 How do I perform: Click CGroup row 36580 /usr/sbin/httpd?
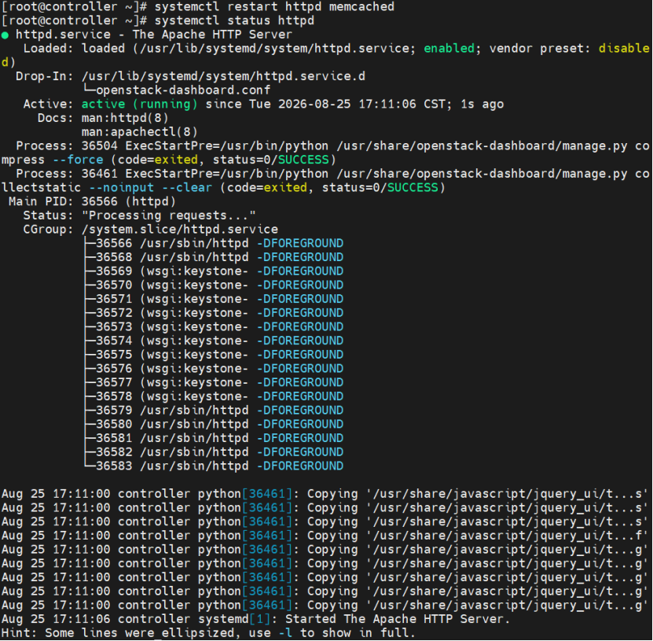(214, 424)
